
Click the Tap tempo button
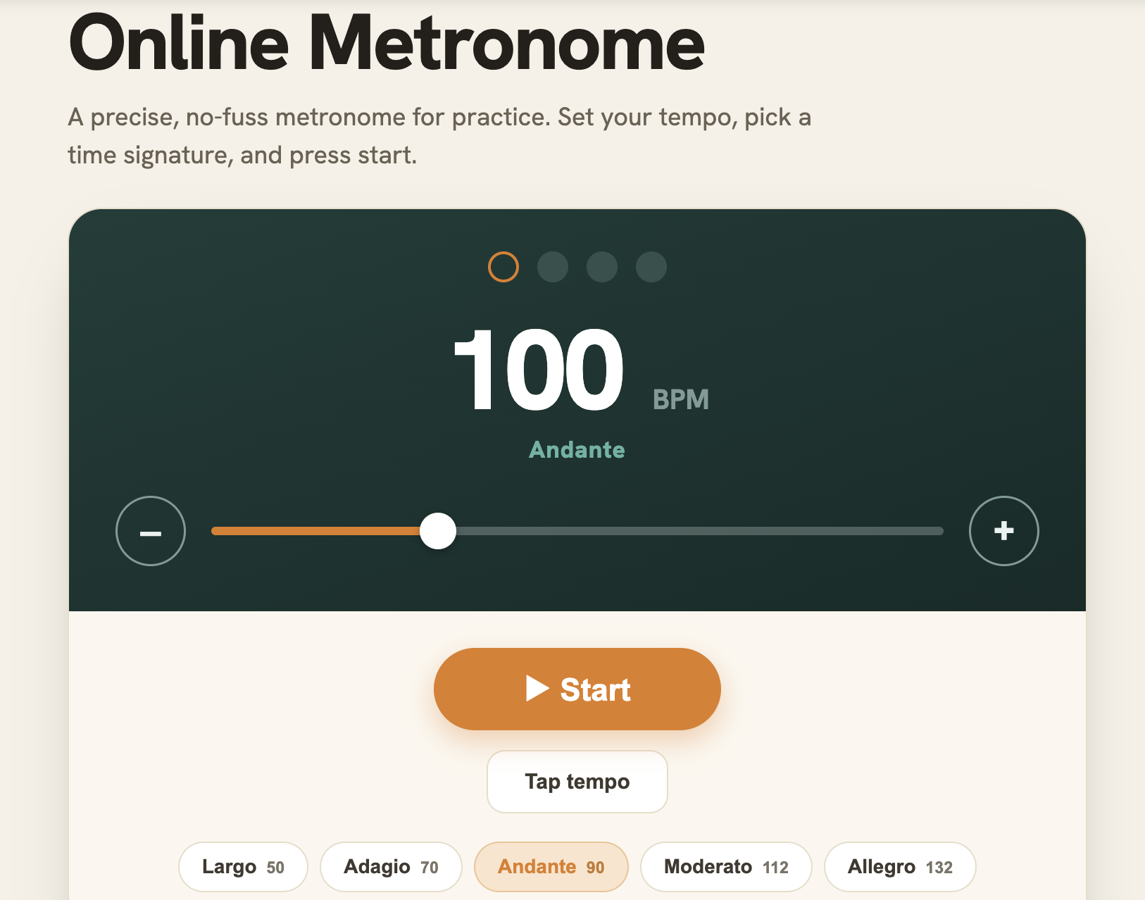point(577,782)
